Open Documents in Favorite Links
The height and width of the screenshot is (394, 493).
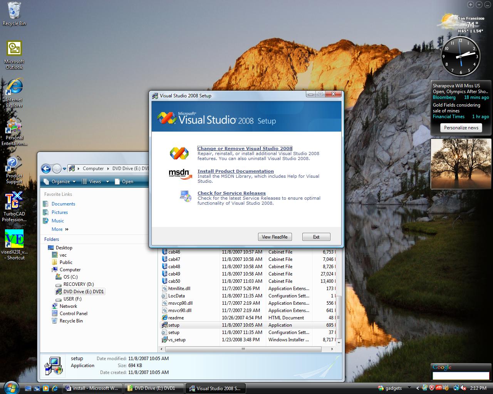pyautogui.click(x=63, y=204)
